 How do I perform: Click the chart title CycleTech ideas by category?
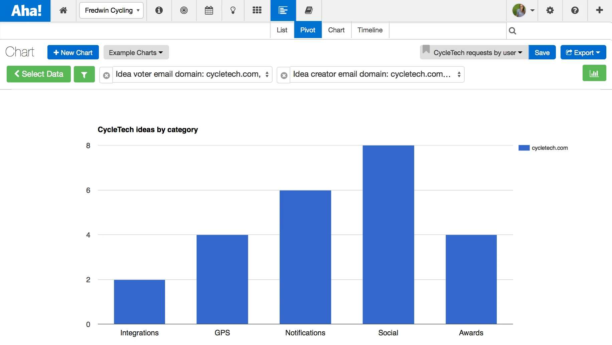point(148,129)
